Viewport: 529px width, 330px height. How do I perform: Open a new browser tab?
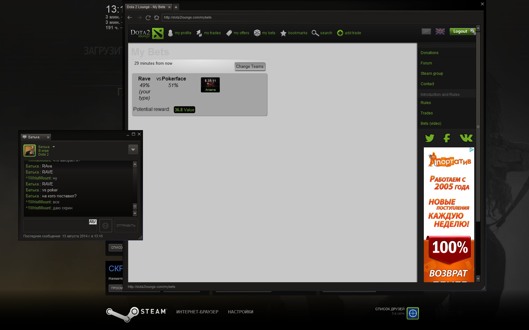coord(176,7)
